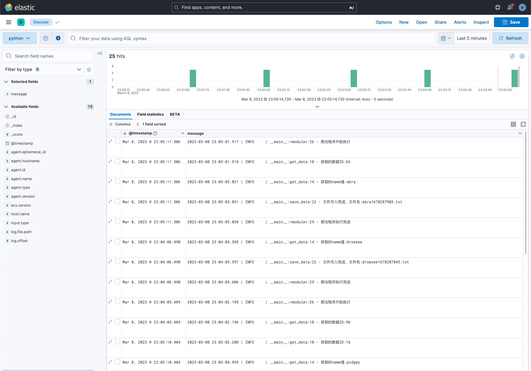Open the Columns selector
531x371 pixels.
(x=120, y=124)
